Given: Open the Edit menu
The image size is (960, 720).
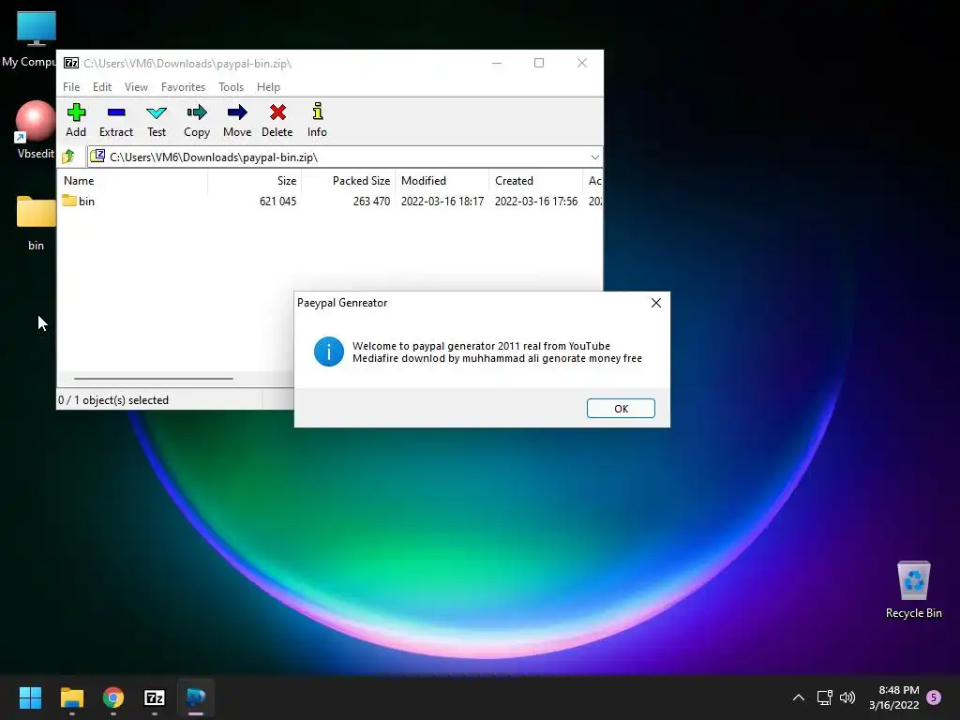Looking at the screenshot, I should point(101,87).
